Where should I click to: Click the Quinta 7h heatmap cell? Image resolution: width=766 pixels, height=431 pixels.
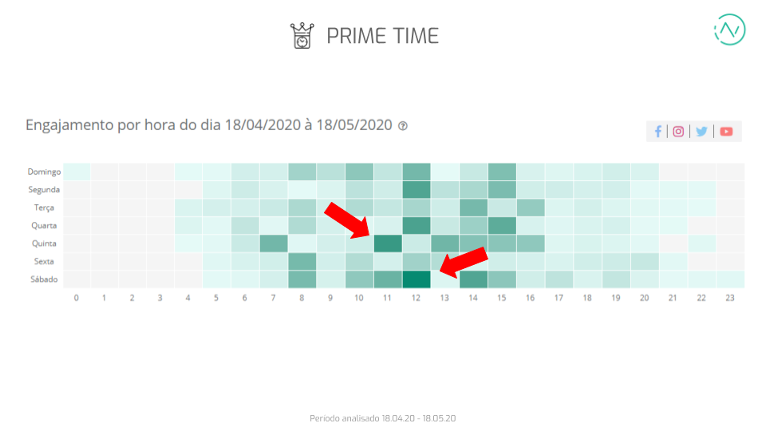[x=274, y=243]
